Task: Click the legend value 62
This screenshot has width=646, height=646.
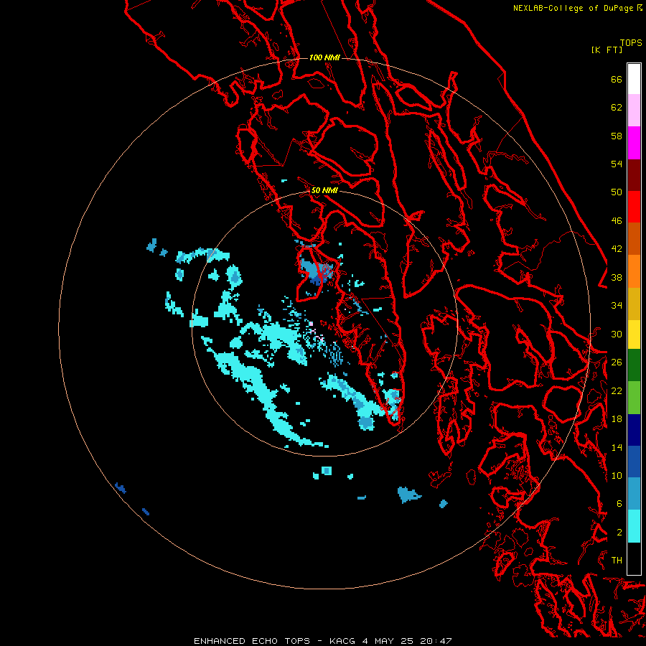Action: (x=617, y=108)
